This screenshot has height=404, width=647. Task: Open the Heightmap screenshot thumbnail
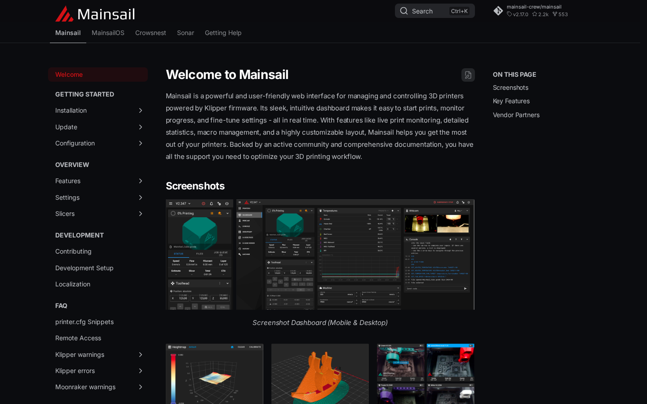tap(214, 374)
